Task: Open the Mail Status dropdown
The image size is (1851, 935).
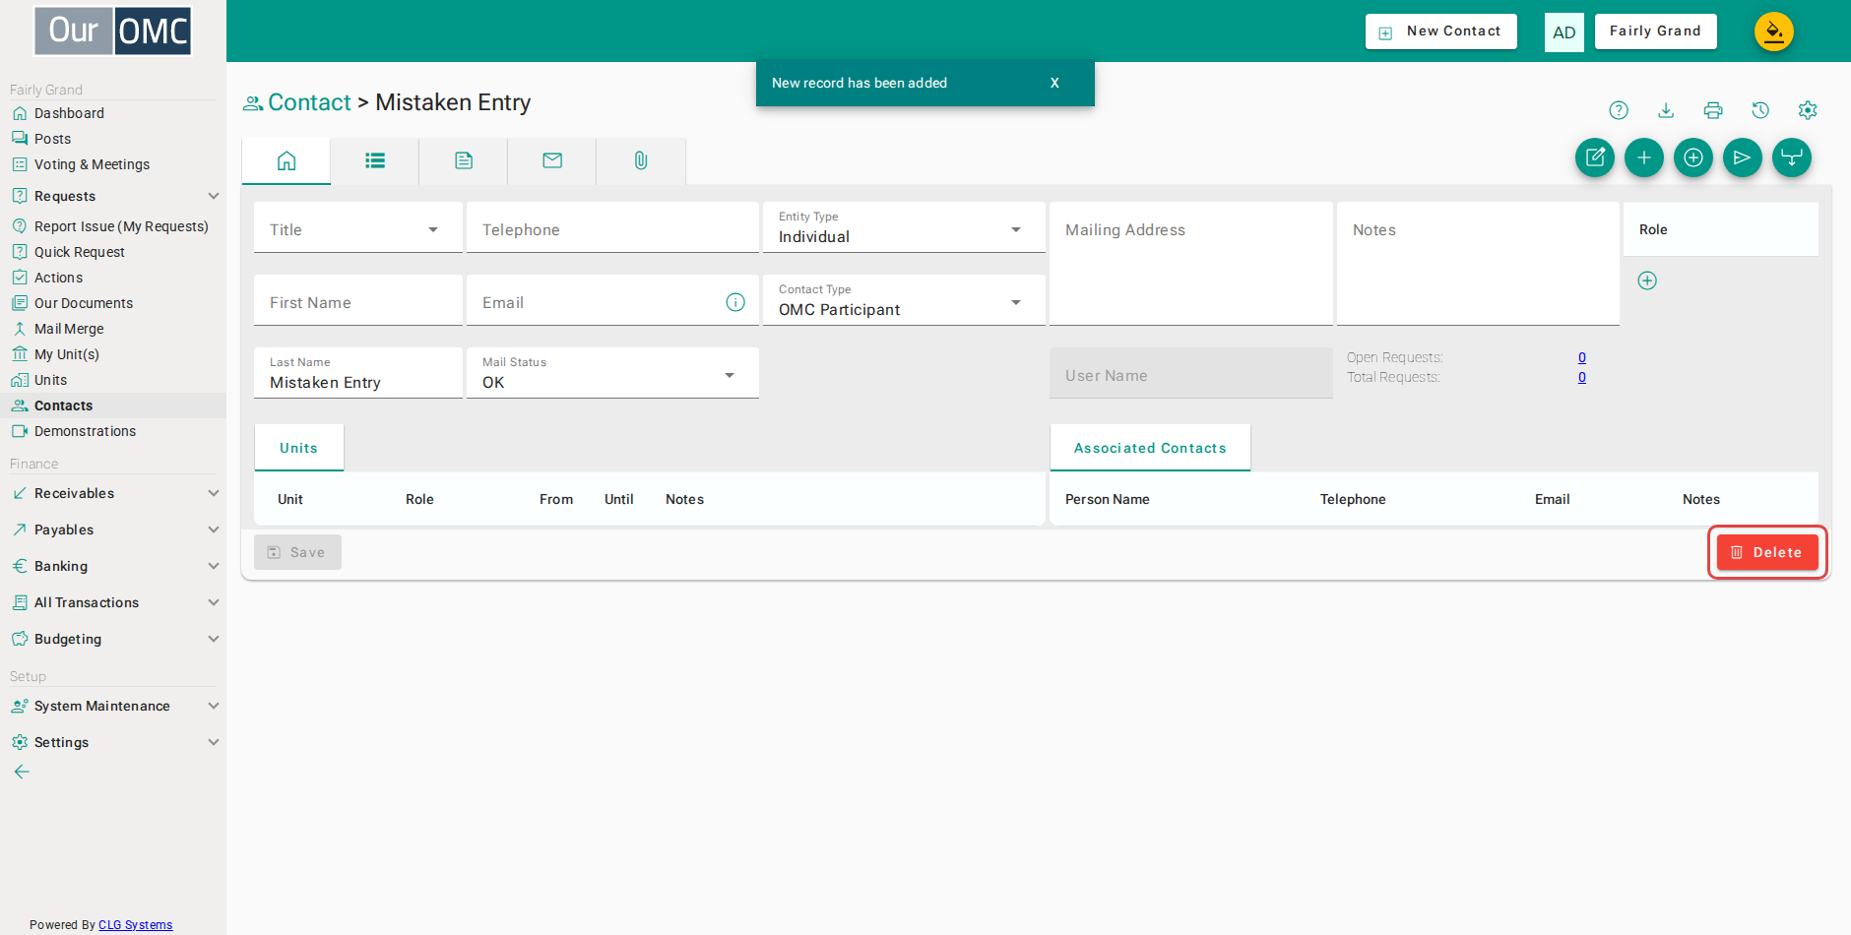Action: 612,374
